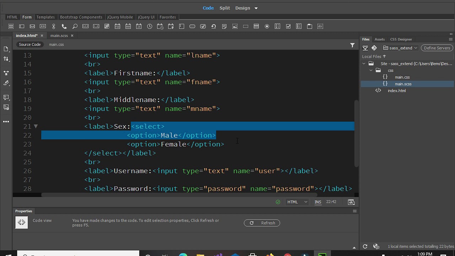Close the index.html document tab

[42, 36]
